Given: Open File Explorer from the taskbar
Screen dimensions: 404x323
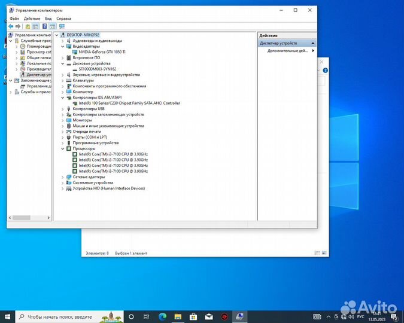Looking at the screenshot, I should pos(177,316).
